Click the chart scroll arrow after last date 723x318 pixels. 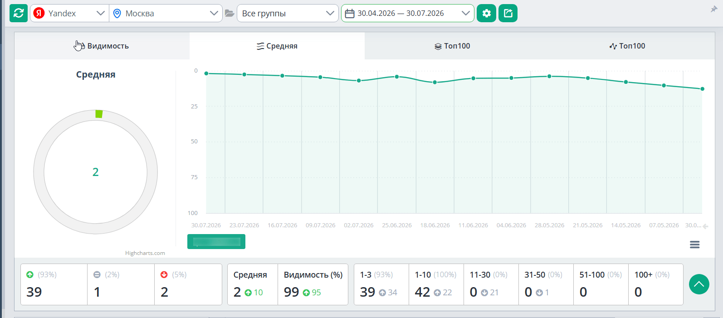click(x=705, y=226)
